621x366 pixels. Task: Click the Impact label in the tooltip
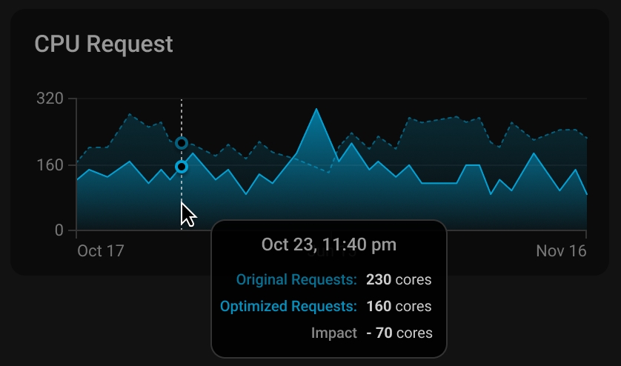point(334,333)
